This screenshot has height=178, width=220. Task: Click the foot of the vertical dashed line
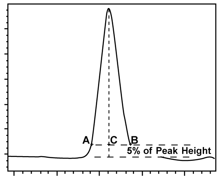109,157
